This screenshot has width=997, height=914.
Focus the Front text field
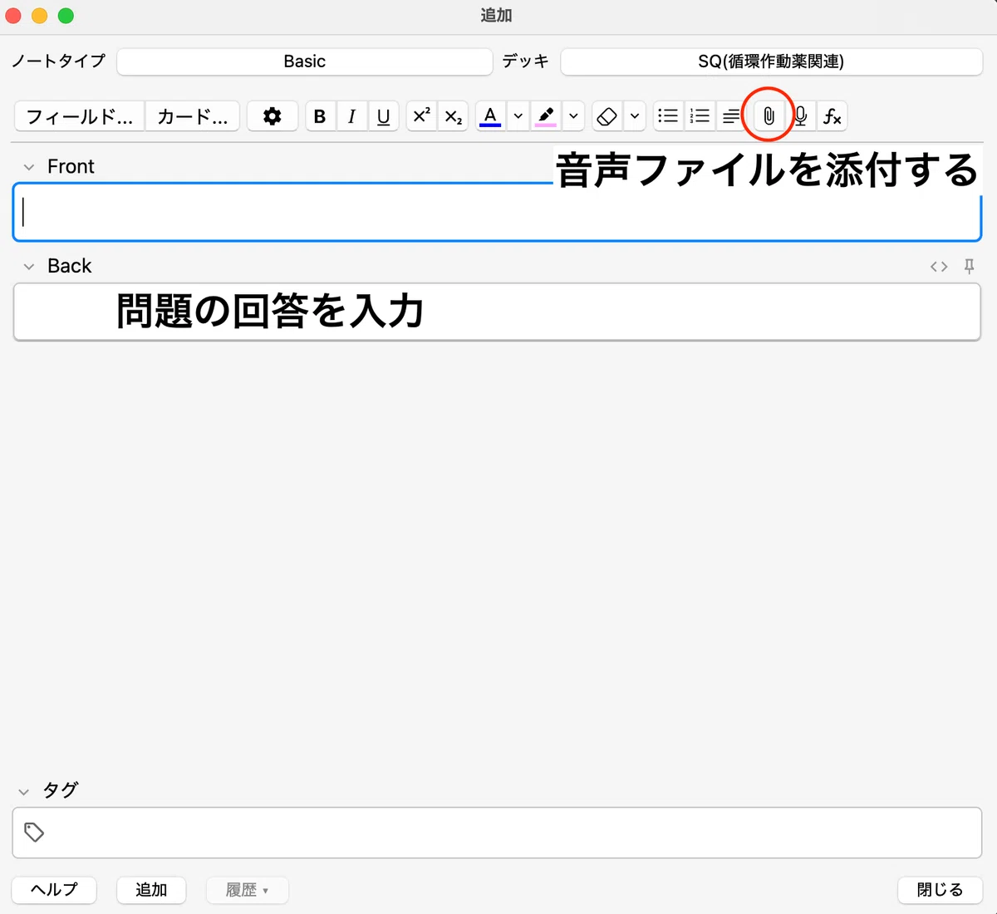tap(498, 213)
